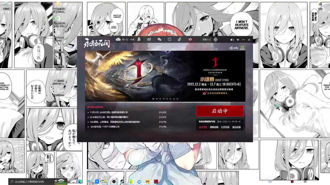The height and width of the screenshot is (185, 330).
Task: Click the version 2022-11-18-00-40 text
Action: (229, 122)
